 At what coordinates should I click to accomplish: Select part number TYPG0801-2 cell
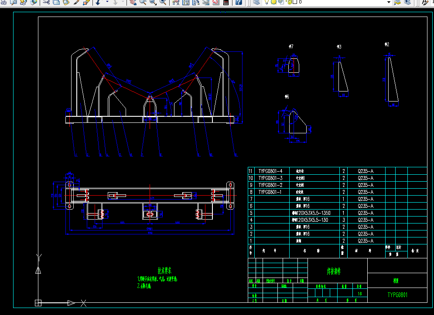[x=270, y=185]
